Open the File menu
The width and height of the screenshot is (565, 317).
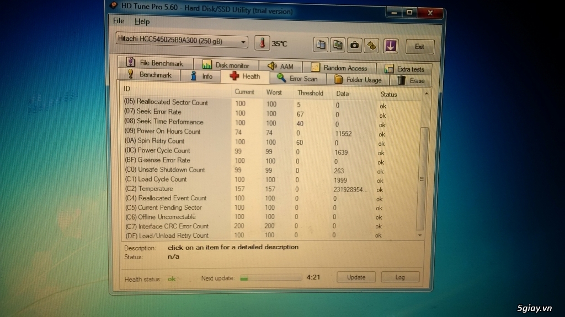coord(118,21)
